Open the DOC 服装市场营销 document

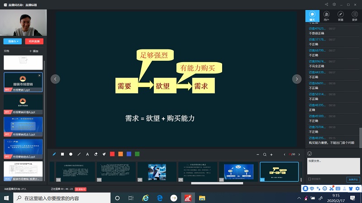tap(23, 171)
